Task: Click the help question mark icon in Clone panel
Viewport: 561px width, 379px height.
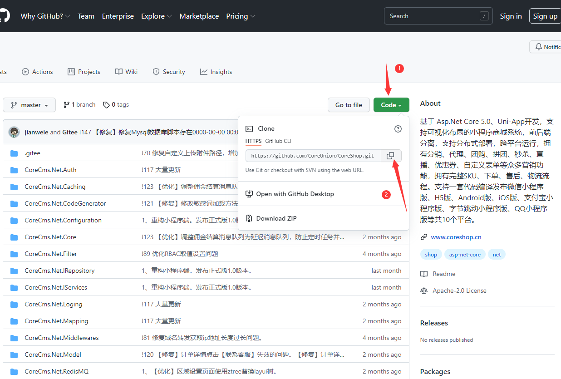Action: click(398, 129)
